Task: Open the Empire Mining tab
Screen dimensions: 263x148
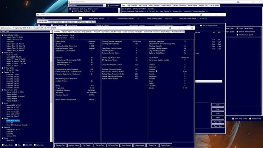Action: tap(166, 32)
